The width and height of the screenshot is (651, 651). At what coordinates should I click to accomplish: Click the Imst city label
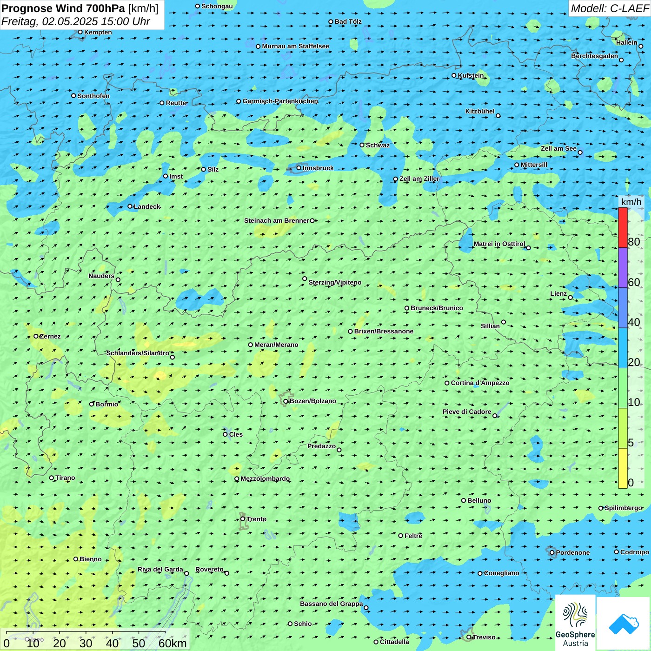[x=176, y=176]
